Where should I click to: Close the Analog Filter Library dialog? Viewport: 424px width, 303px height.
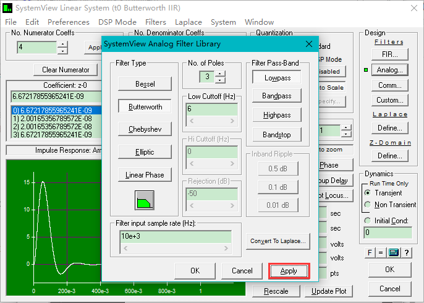[x=309, y=44]
